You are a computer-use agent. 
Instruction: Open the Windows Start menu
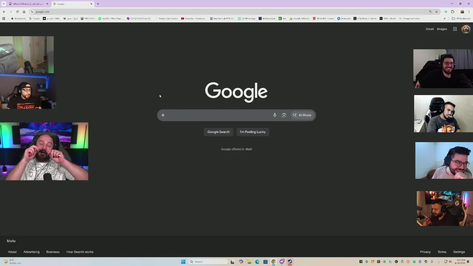pyautogui.click(x=183, y=262)
